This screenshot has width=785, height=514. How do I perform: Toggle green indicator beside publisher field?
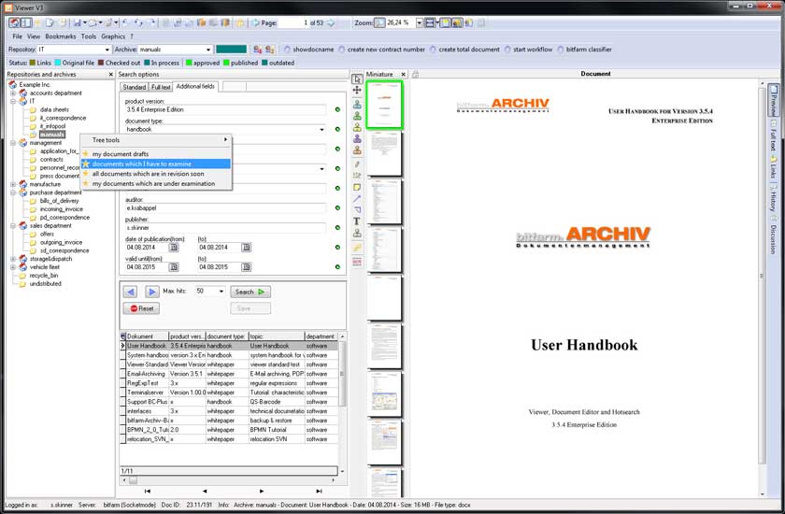click(x=337, y=227)
